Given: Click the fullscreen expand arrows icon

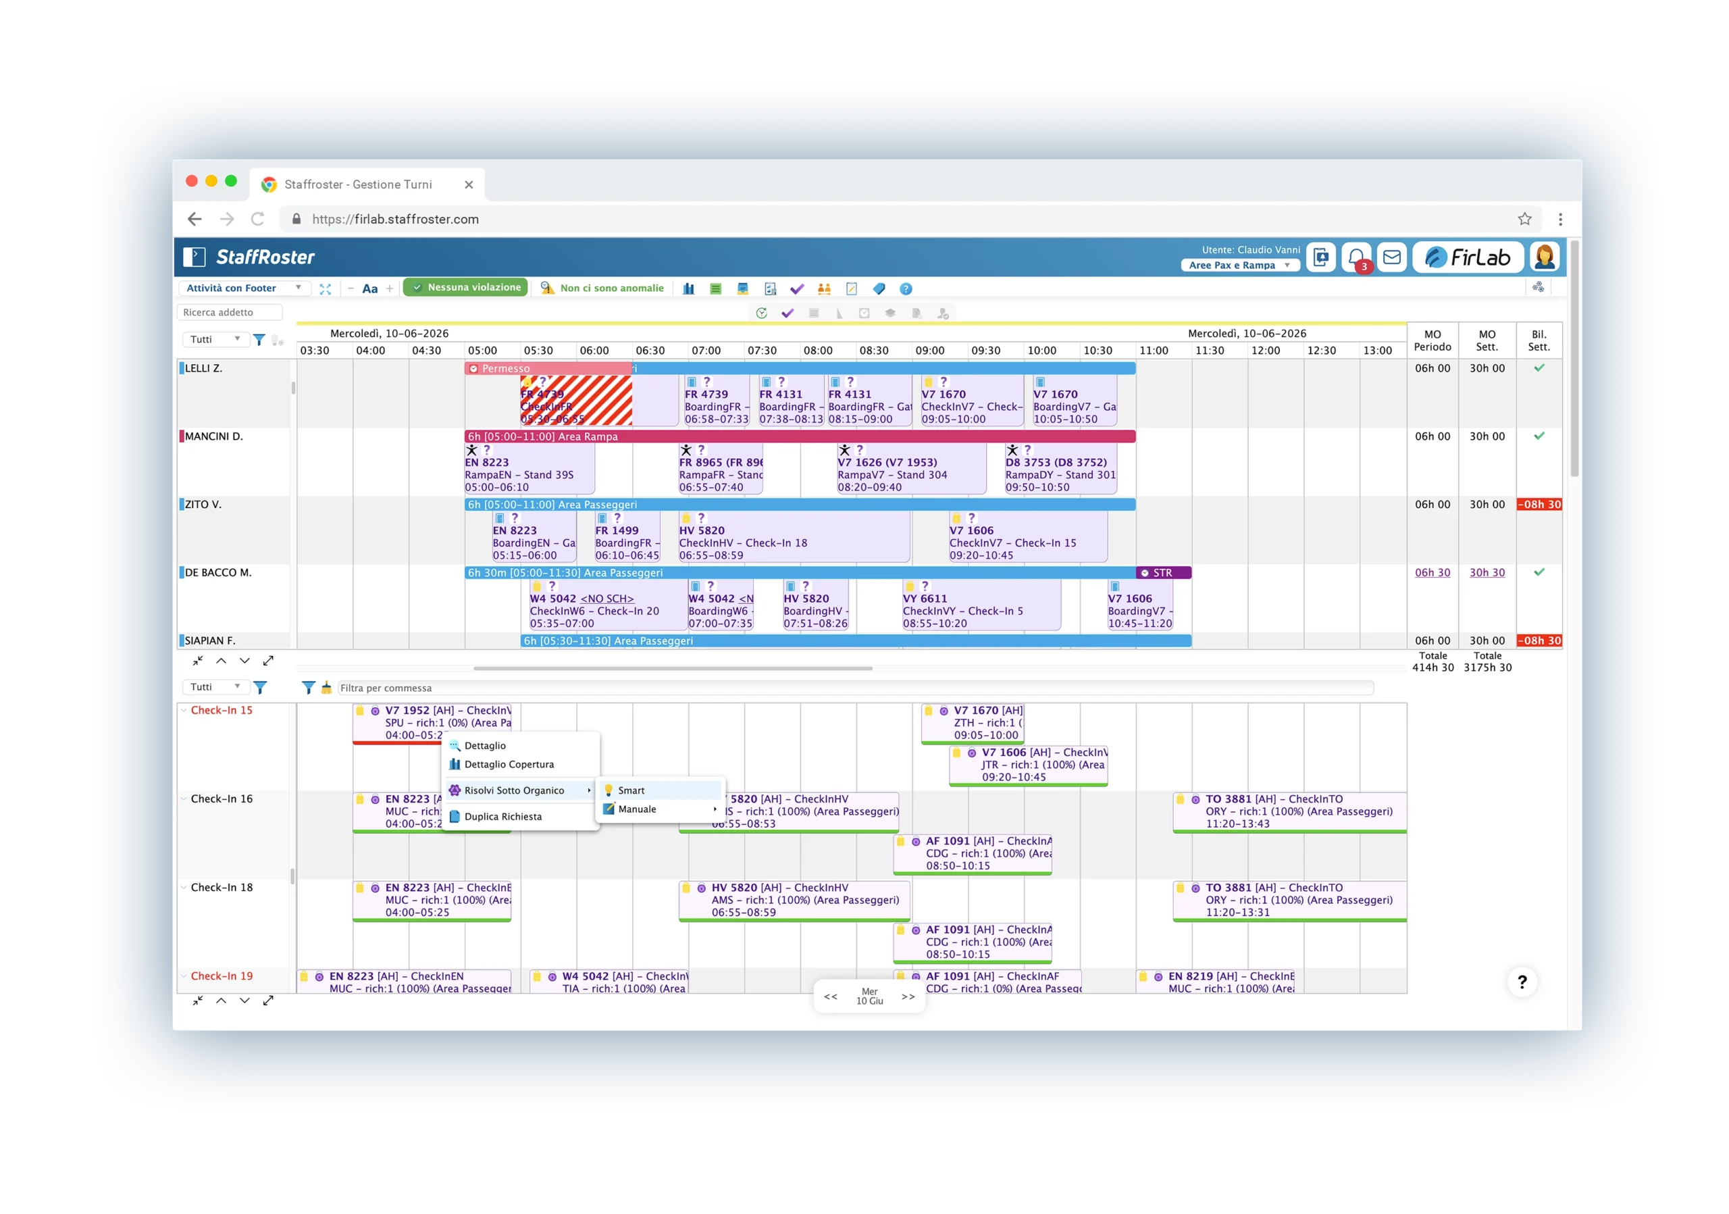Looking at the screenshot, I should (x=326, y=288).
